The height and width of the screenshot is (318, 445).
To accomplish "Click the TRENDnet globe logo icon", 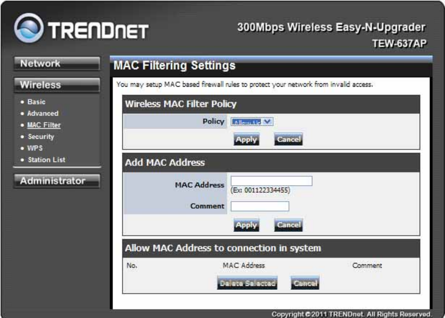I will (x=29, y=28).
